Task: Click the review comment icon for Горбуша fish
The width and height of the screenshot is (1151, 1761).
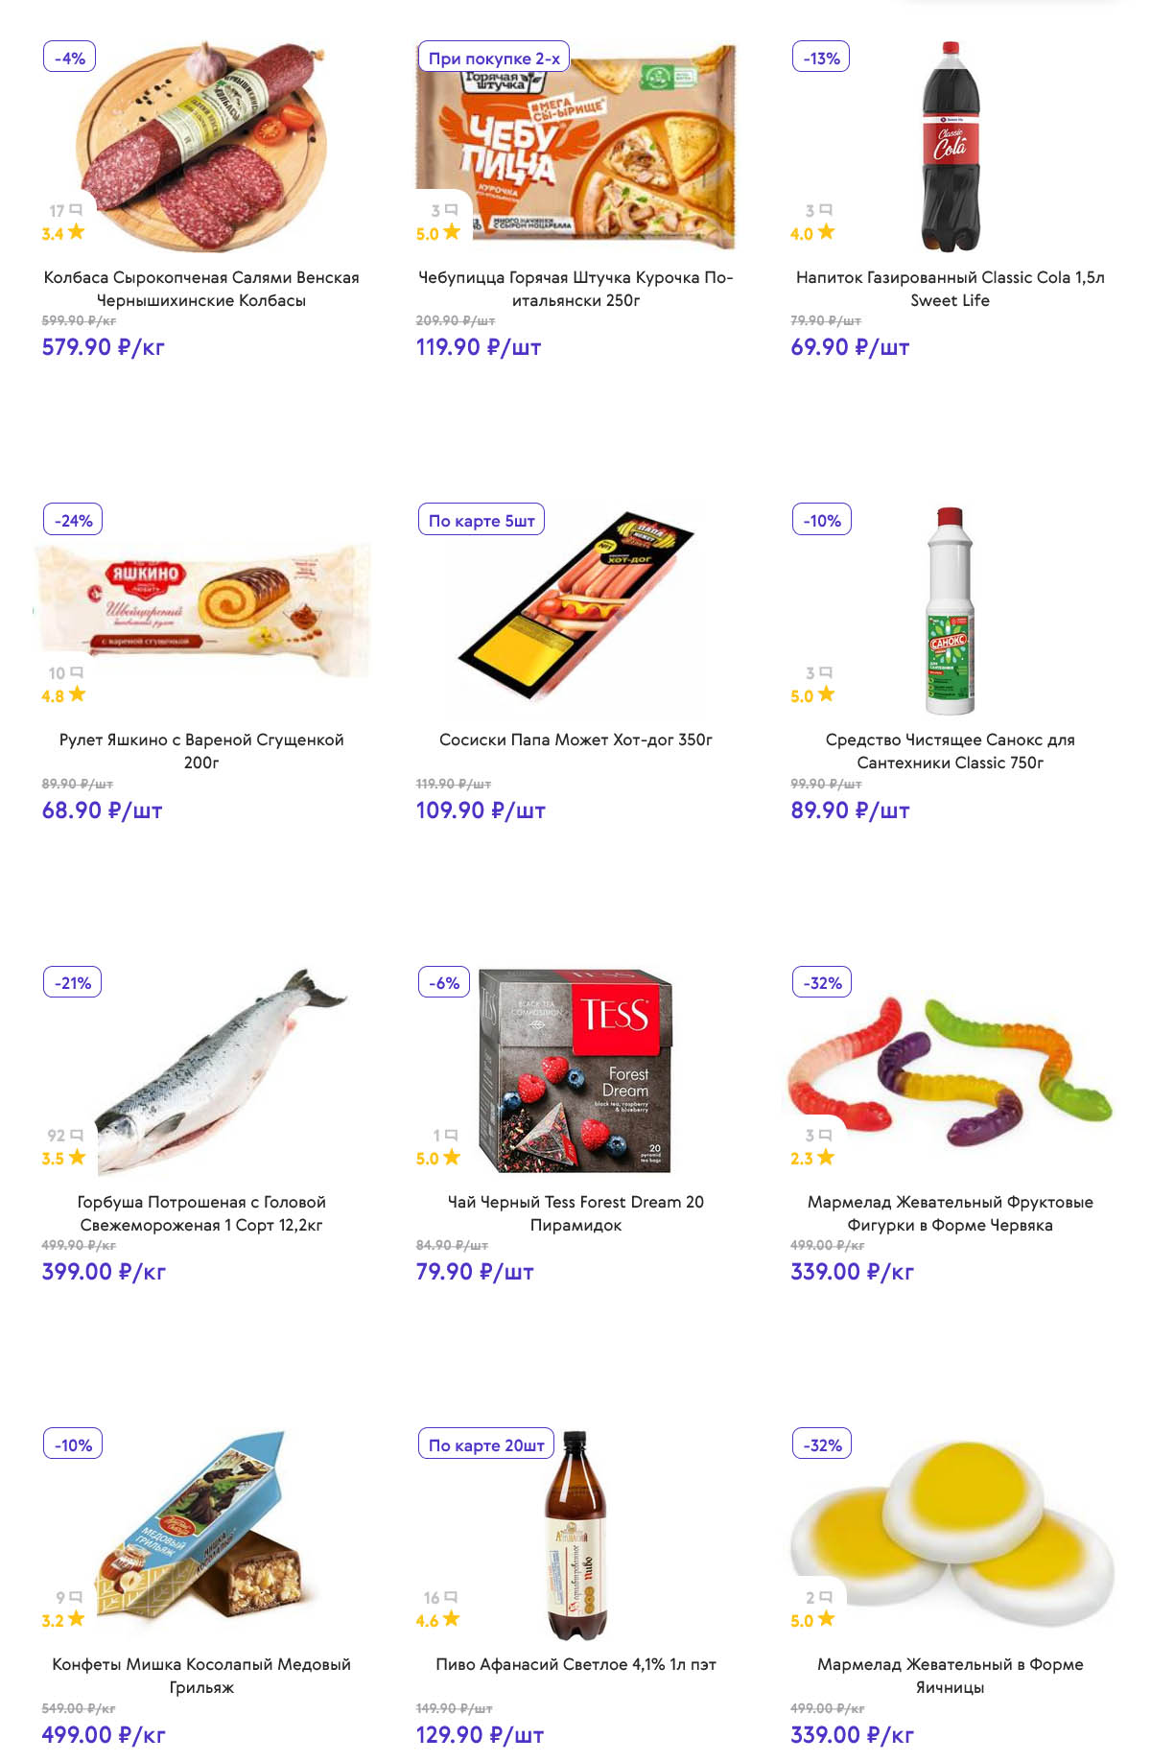Action: [x=77, y=1136]
